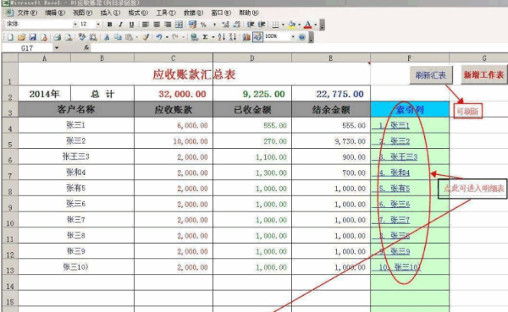Image resolution: width=508 pixels, height=312 pixels.
Task: Open the 5. 张有5 index link
Action: click(x=395, y=189)
